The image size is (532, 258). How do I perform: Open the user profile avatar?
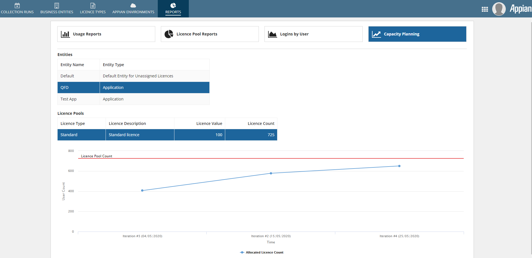(499, 9)
